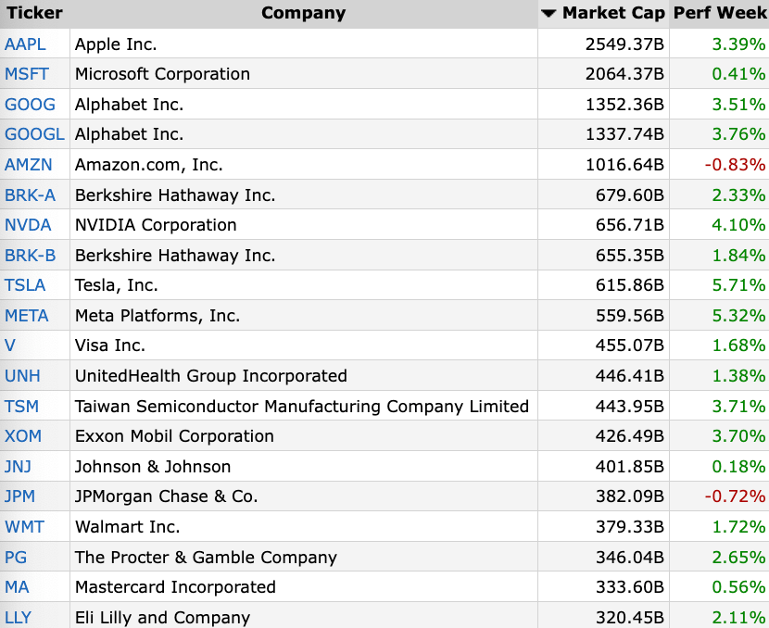Open the BRK-A ticker link
The image size is (769, 628).
(30, 195)
